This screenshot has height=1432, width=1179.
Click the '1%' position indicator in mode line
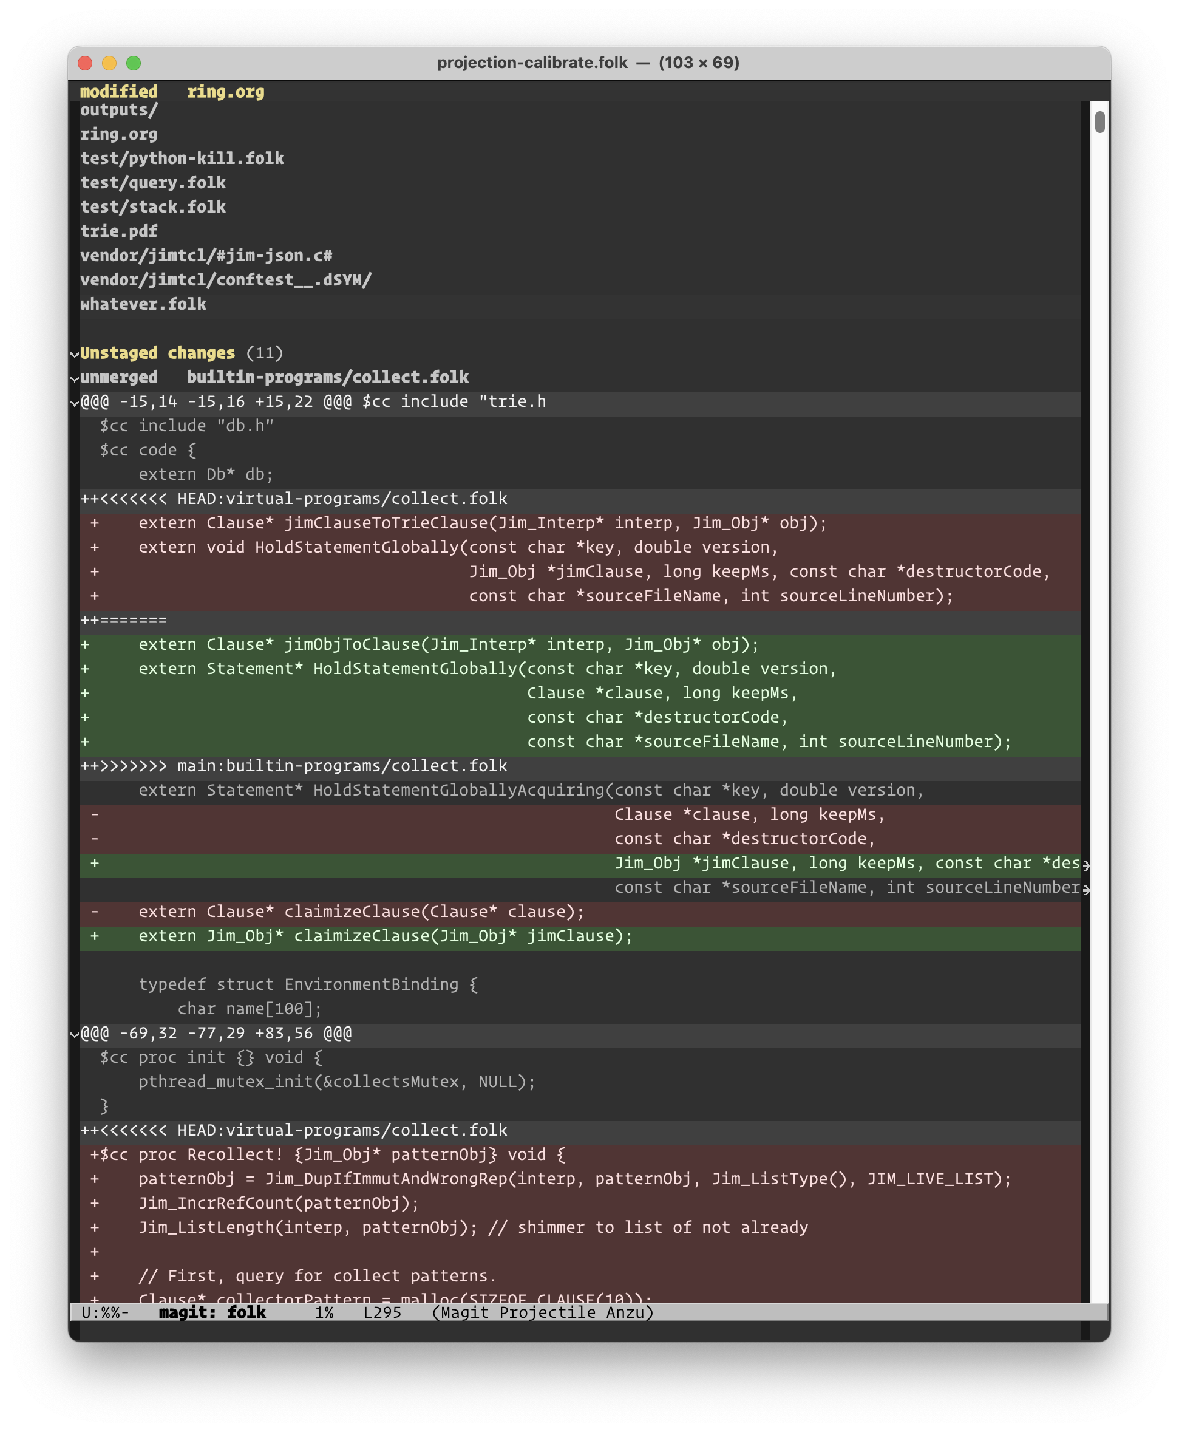pyautogui.click(x=324, y=1312)
